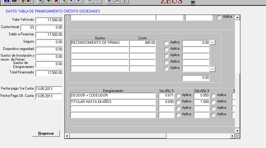
Task: Check Aplica for RECONOCIMIENTO DE FIRMAS
Action: (166, 43)
